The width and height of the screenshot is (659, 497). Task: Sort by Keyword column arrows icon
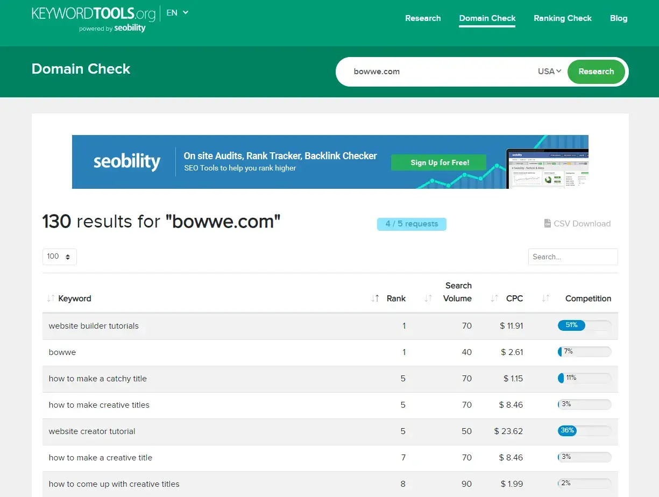click(51, 299)
